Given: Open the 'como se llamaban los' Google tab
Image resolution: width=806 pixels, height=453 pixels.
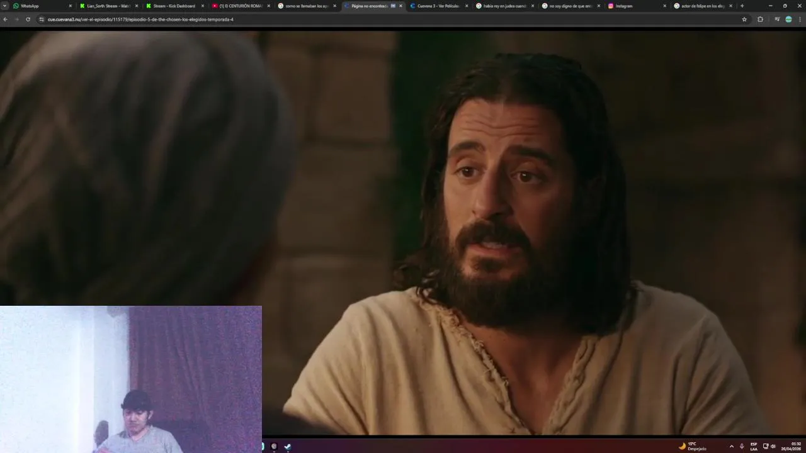Looking at the screenshot, I should pyautogui.click(x=305, y=6).
